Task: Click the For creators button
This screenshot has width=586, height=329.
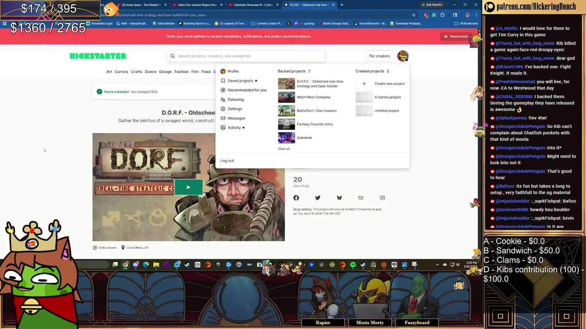Action: pyautogui.click(x=380, y=56)
